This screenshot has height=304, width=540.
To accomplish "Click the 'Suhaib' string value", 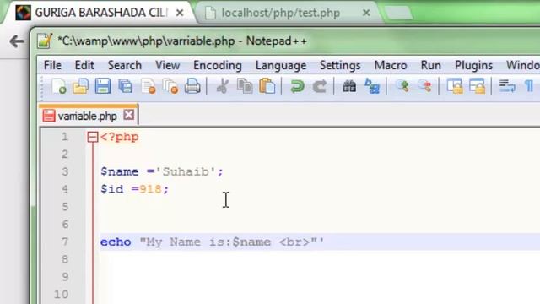I will click(x=186, y=171).
